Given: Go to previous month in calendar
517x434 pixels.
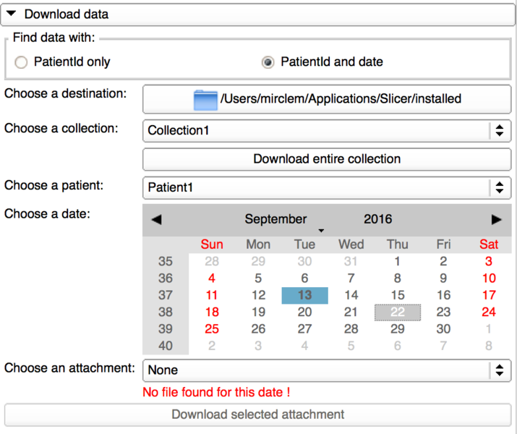Looking at the screenshot, I should tap(156, 220).
